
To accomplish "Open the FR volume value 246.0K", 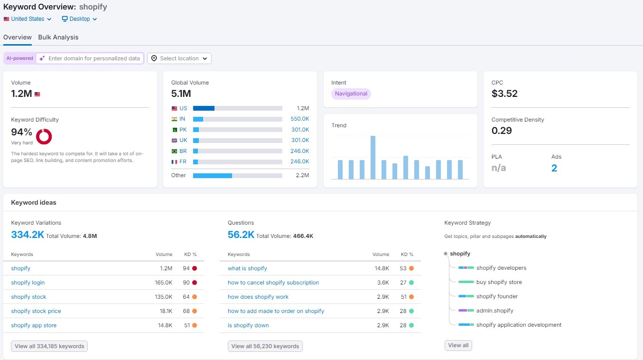I will (300, 161).
